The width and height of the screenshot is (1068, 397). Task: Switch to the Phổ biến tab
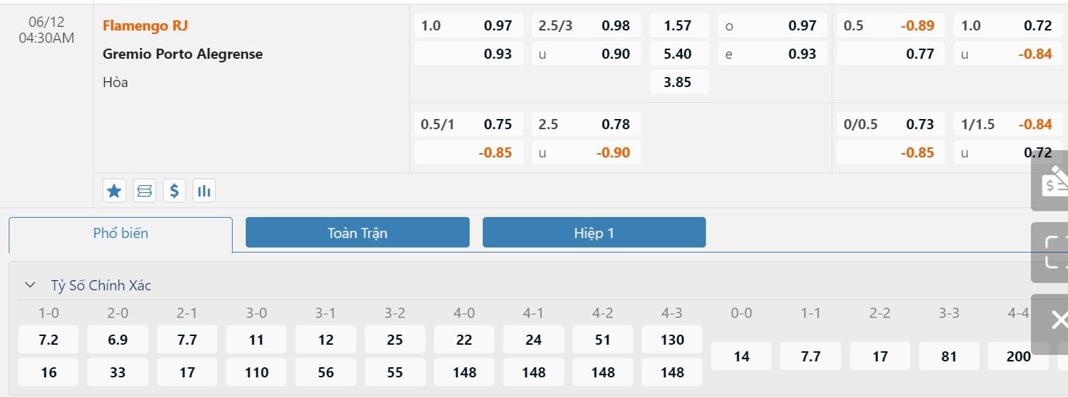click(121, 234)
